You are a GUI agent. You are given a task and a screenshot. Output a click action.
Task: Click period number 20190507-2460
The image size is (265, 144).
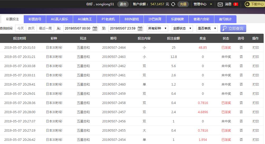point(114,84)
